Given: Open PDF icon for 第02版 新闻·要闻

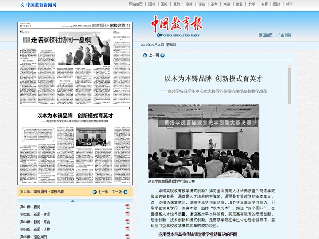Looking at the screenshot, I should (127, 214).
